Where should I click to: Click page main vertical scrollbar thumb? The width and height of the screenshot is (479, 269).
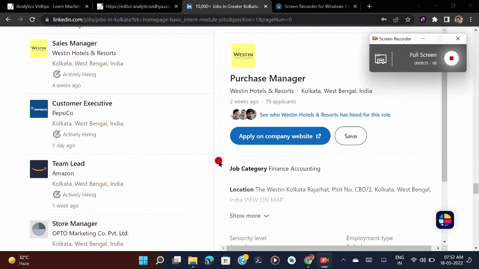476,188
